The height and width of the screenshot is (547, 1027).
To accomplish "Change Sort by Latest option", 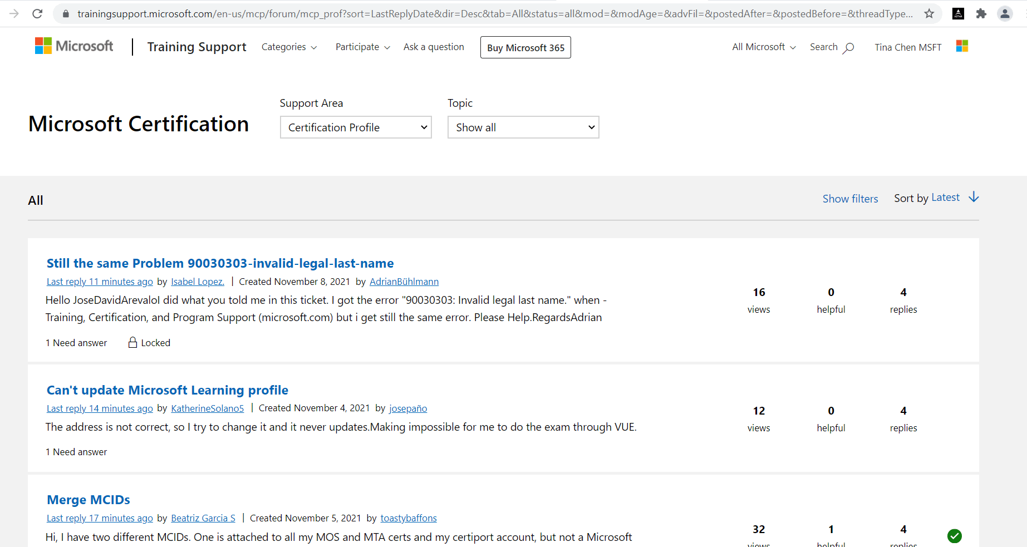I will point(945,198).
